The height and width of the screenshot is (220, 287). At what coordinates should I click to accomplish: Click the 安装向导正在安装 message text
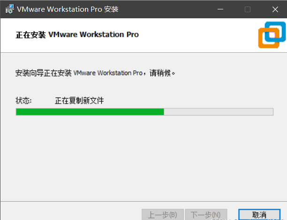44,73
